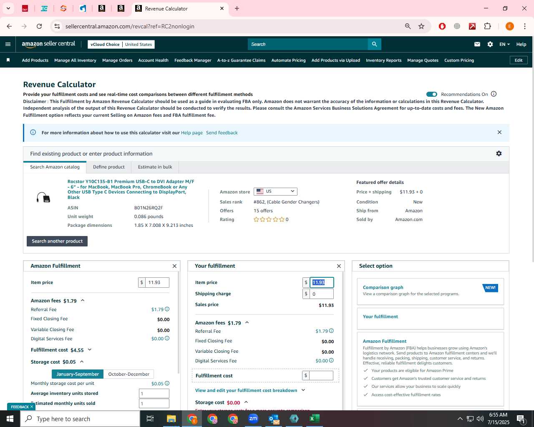Image resolution: width=534 pixels, height=427 pixels.
Task: Open the Help page link
Action: click(x=191, y=133)
